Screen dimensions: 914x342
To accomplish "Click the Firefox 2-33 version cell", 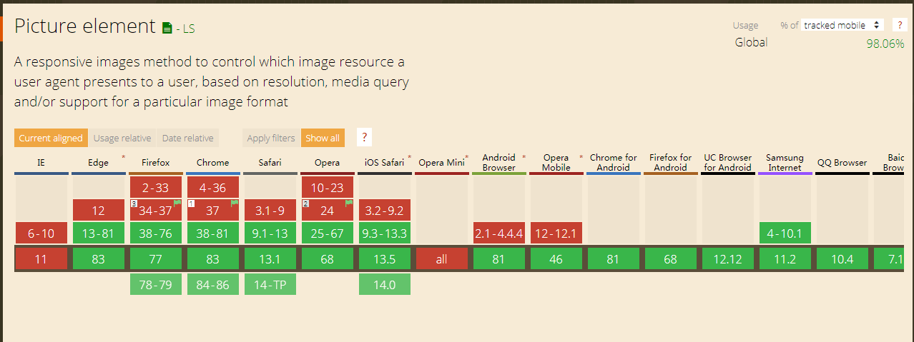I will pos(155,187).
